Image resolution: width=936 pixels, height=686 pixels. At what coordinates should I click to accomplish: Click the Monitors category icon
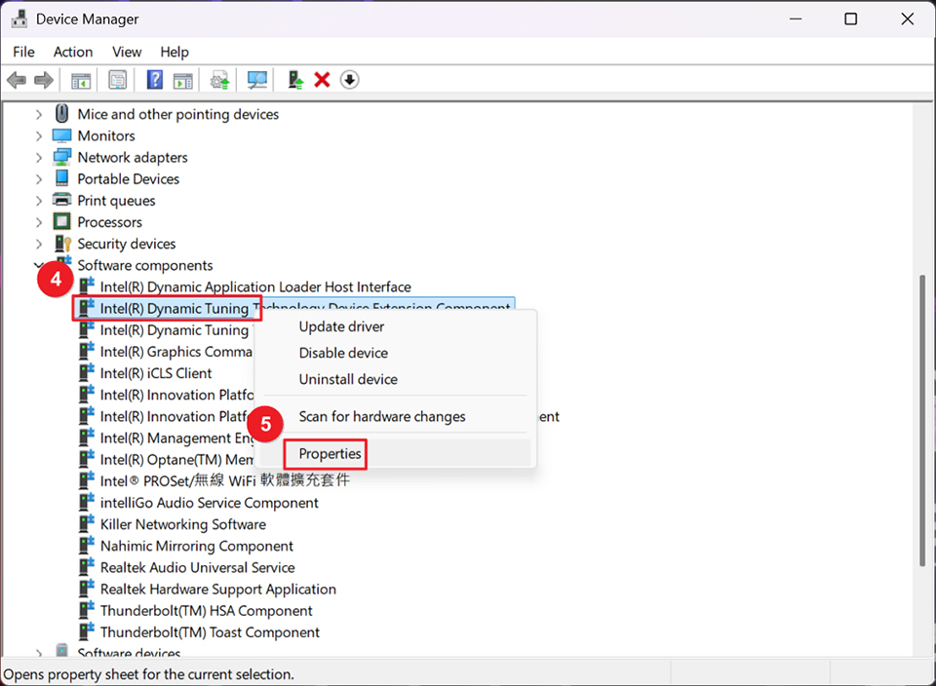61,135
